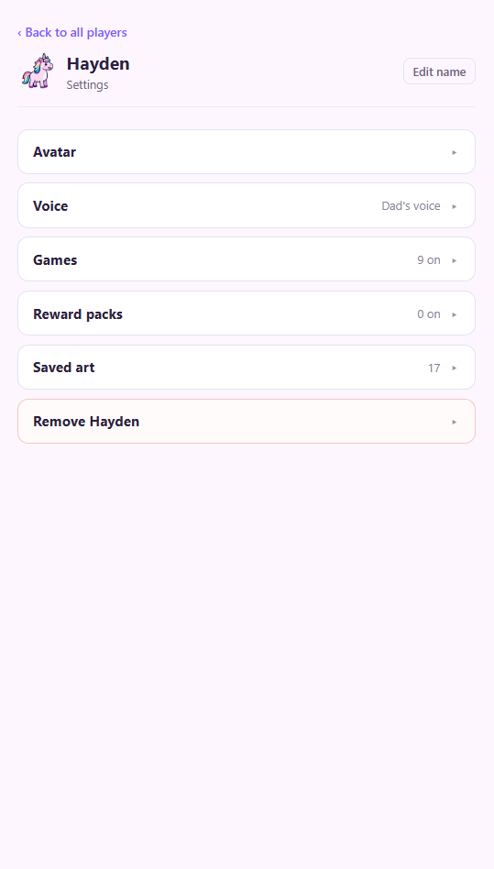Expand the Games row arrow
This screenshot has width=494, height=869.
(454, 260)
